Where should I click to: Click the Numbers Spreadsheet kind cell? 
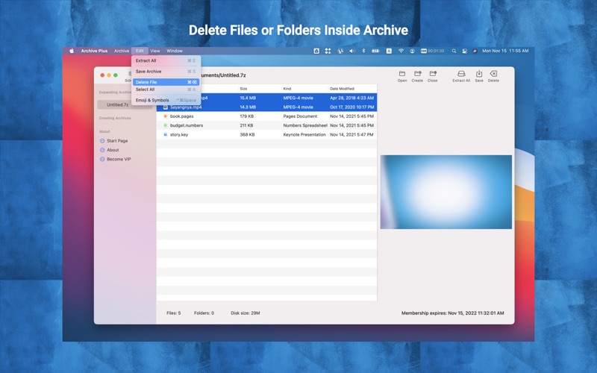tap(305, 125)
